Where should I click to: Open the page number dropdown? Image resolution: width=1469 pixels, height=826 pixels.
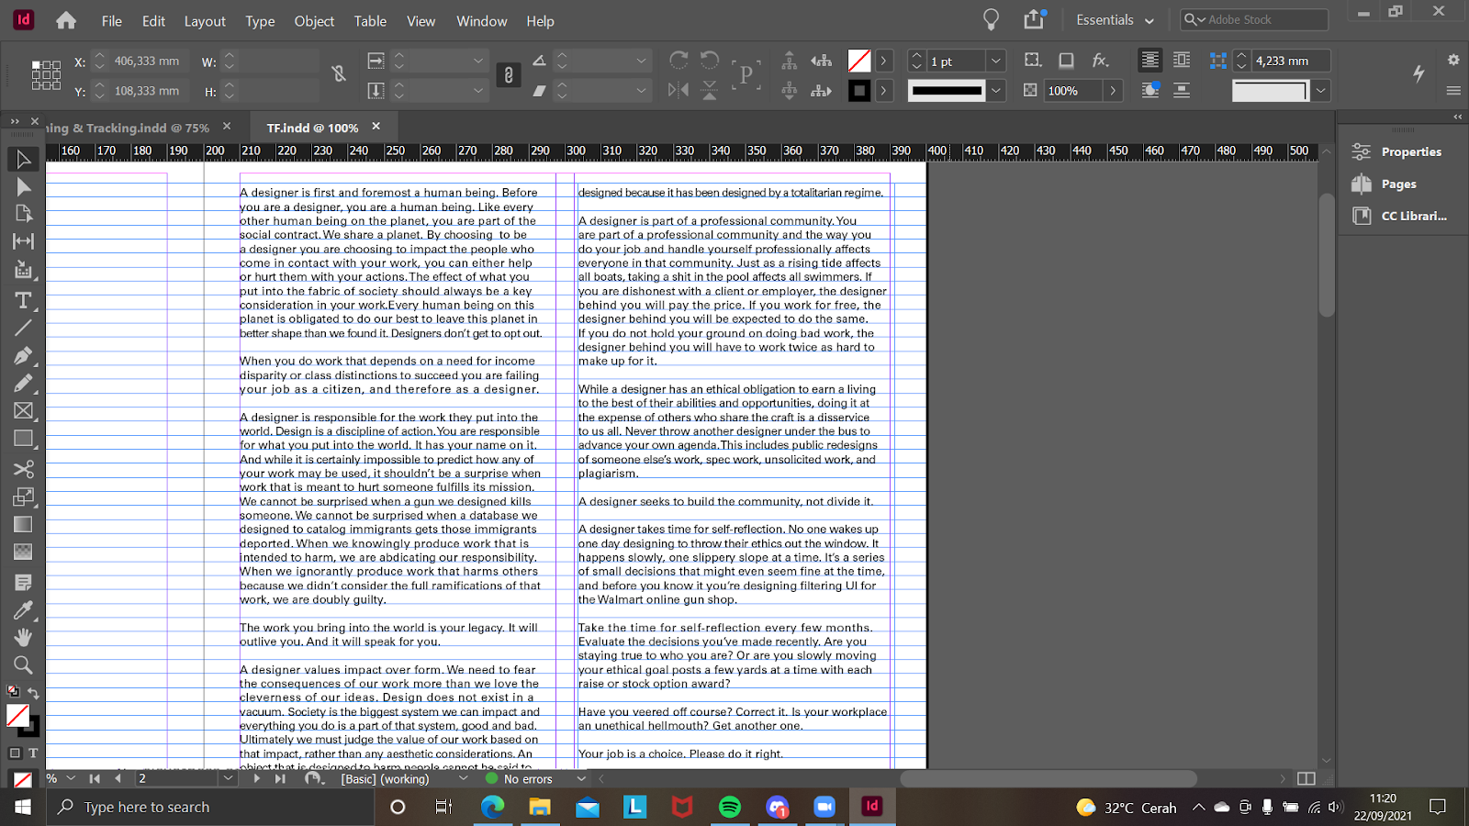[x=228, y=778]
